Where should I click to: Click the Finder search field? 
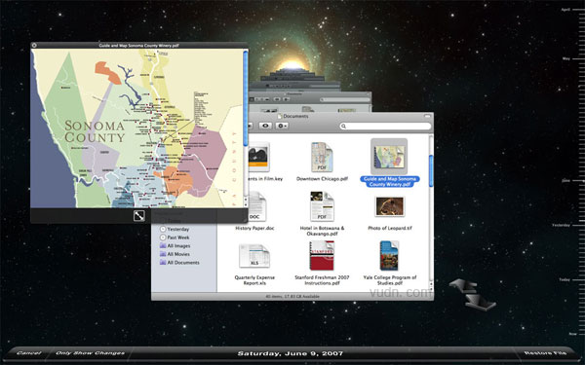tap(385, 127)
